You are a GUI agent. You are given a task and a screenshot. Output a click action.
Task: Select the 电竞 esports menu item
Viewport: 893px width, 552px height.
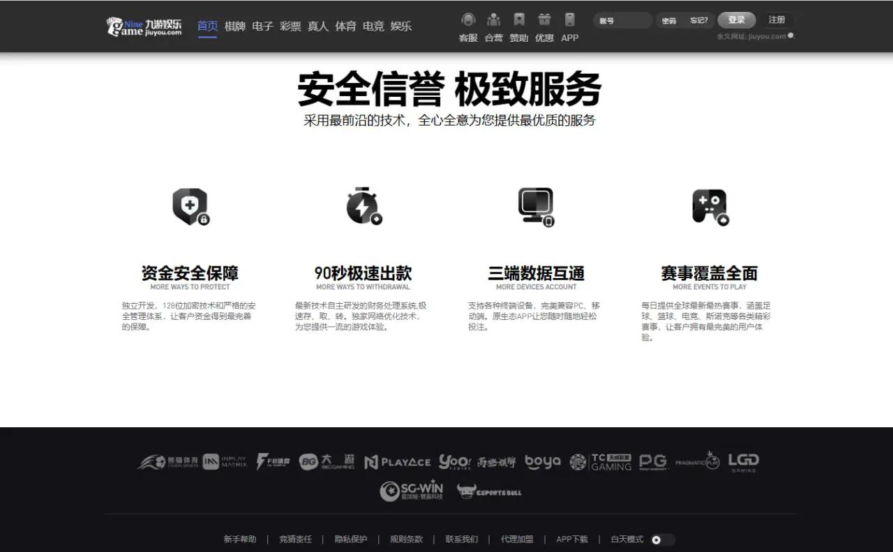[x=373, y=26]
